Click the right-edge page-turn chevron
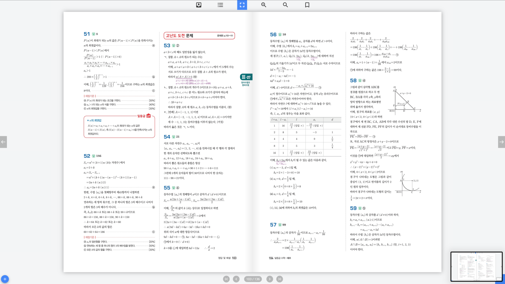Viewport: 505px width, 284px height. click(x=502, y=142)
